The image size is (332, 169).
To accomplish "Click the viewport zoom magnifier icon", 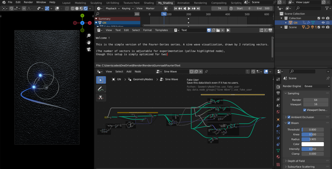I will click(89, 36).
